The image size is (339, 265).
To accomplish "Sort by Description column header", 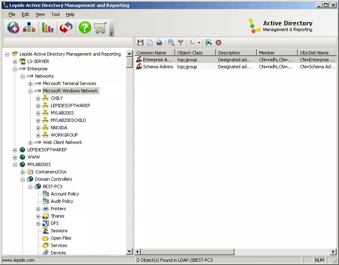I will pos(236,53).
